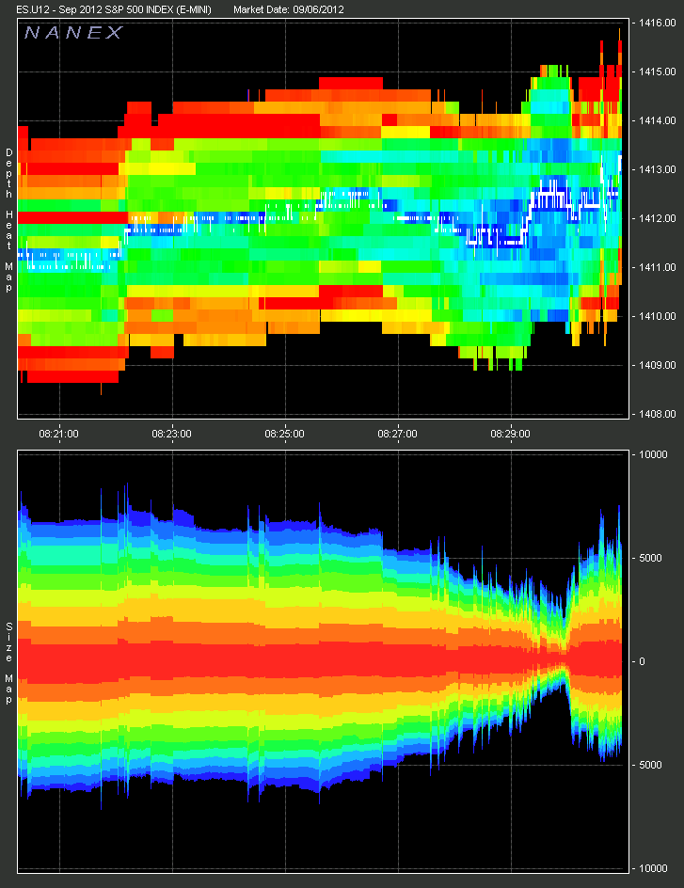Viewport: 684px width, 888px height.
Task: Click the 1412.00 price axis label
Action: pos(658,218)
